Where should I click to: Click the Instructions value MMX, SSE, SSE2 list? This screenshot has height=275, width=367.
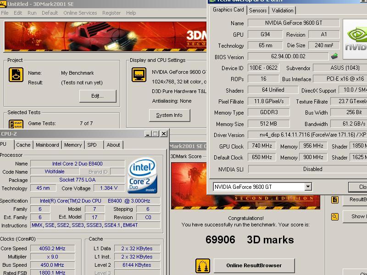95,225
